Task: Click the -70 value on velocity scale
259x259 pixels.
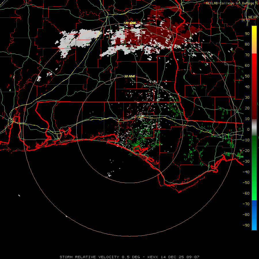Action: (x=246, y=204)
